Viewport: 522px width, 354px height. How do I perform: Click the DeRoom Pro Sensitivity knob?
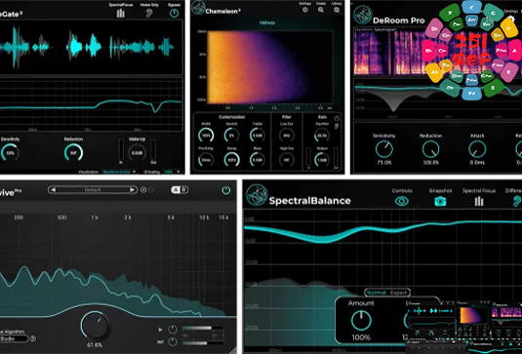click(384, 149)
